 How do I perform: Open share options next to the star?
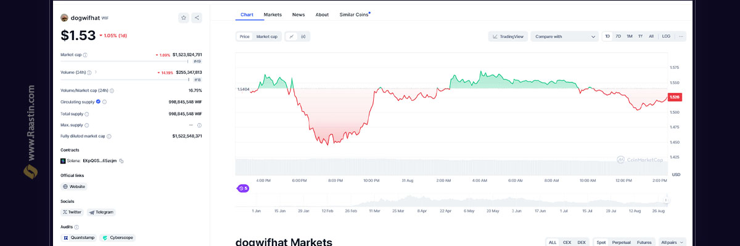[x=197, y=18]
